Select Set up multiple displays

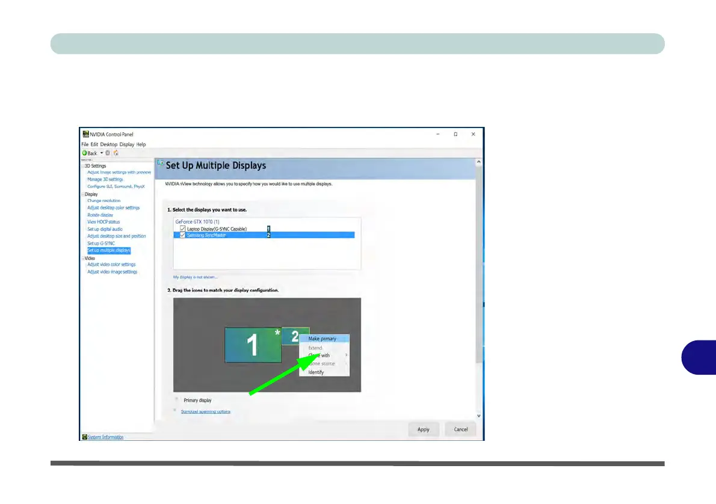click(109, 250)
